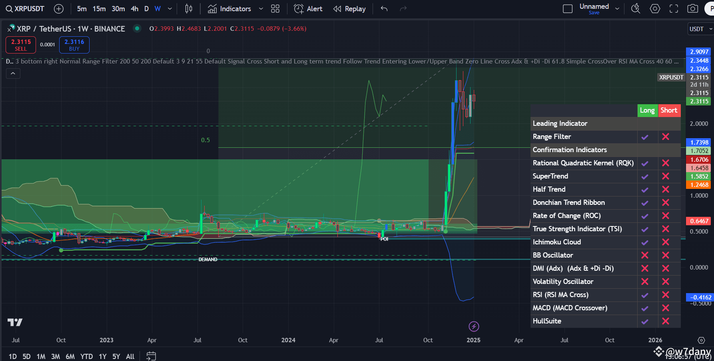Take a chart snapshot with the camera icon

[x=692, y=8]
